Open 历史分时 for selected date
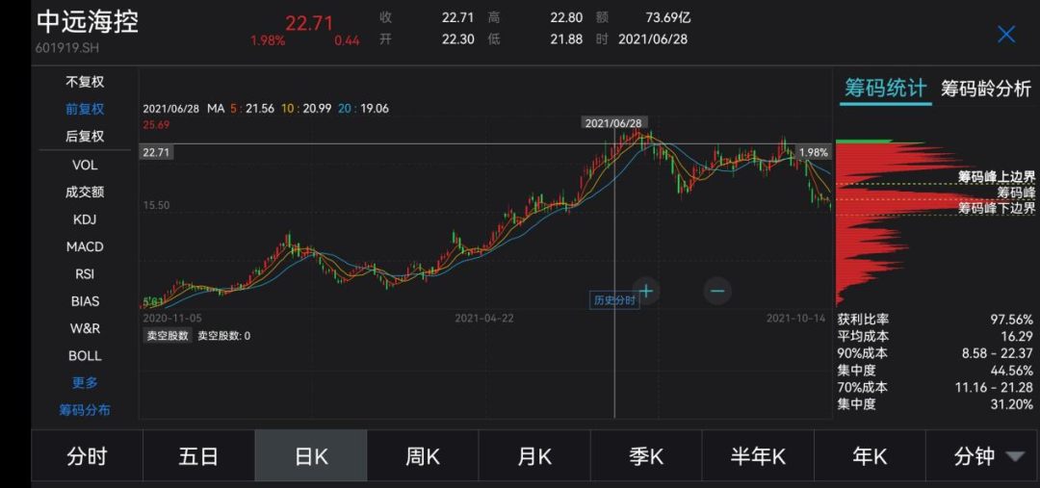 (614, 299)
